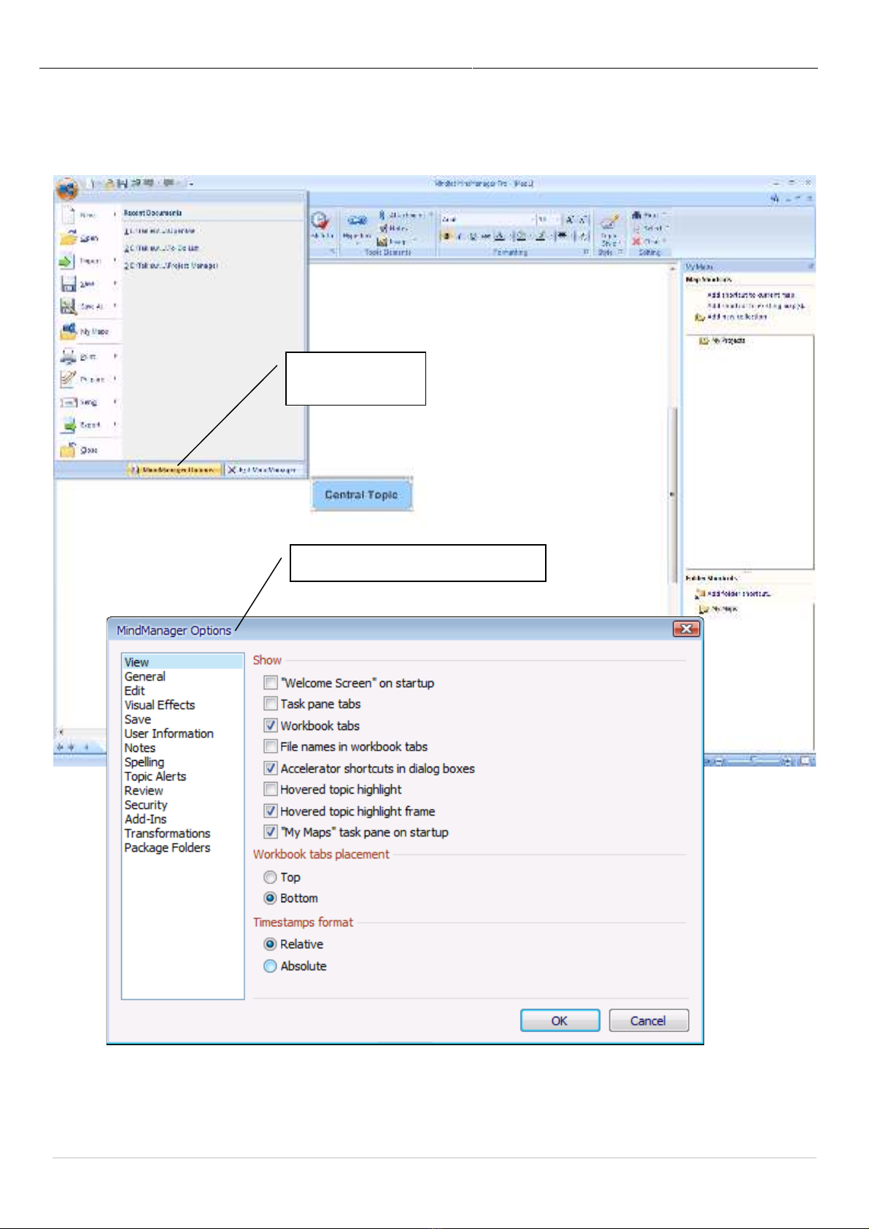Screen dimensions: 869x1229
Task: Click the Close folder icon in file menu
Action: click(x=69, y=450)
